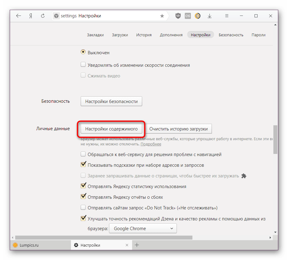Close the Настройки tab
This screenshot has height=260, width=288.
127,245
